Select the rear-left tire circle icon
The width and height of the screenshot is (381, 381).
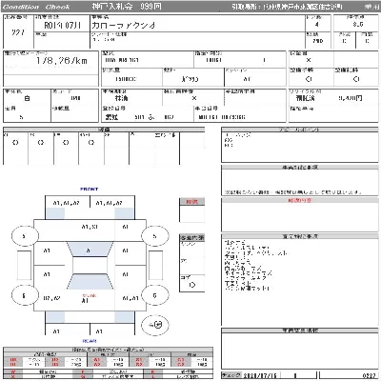click(x=25, y=295)
